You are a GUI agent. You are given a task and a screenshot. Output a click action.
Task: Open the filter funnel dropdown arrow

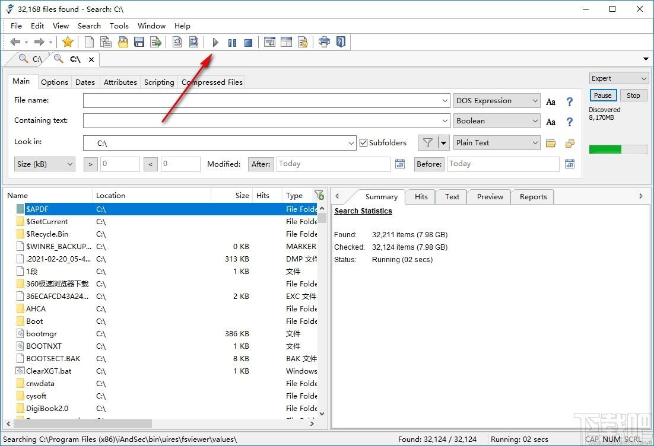tap(443, 142)
